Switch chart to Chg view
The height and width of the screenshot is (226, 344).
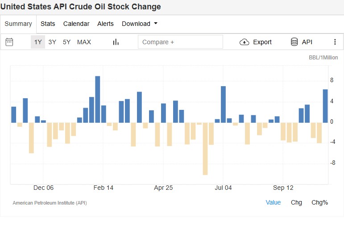coord(296,202)
